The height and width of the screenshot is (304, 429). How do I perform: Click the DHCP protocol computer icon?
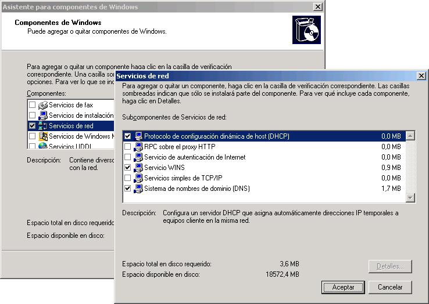tap(138, 136)
